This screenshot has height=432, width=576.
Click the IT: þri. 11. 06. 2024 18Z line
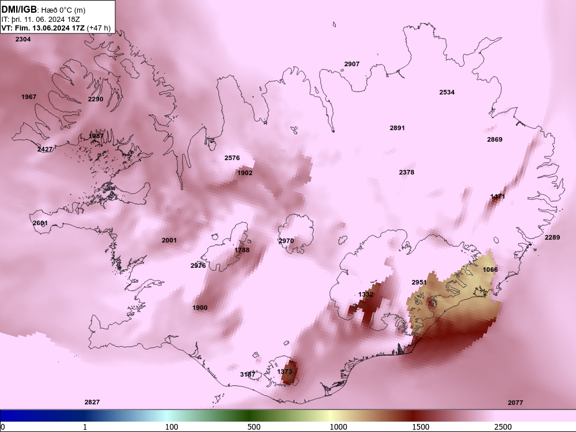(x=40, y=20)
